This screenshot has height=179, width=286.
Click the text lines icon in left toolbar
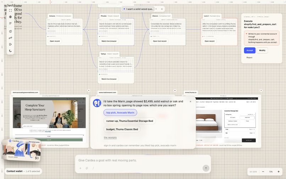[10, 23]
